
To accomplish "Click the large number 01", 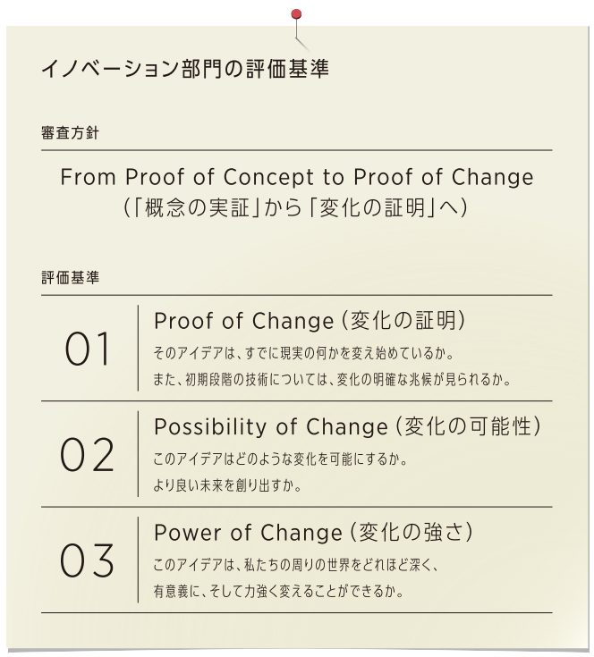I will [87, 349].
